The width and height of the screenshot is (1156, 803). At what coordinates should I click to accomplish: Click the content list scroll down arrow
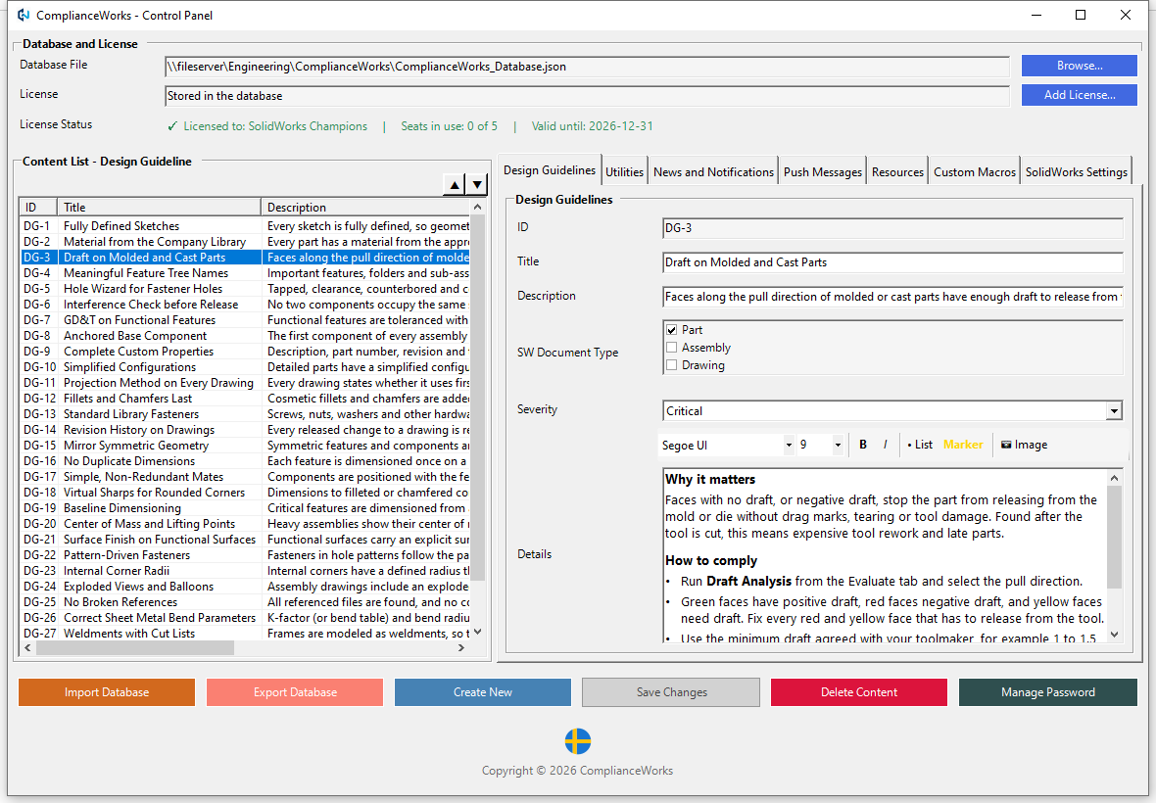pyautogui.click(x=477, y=632)
